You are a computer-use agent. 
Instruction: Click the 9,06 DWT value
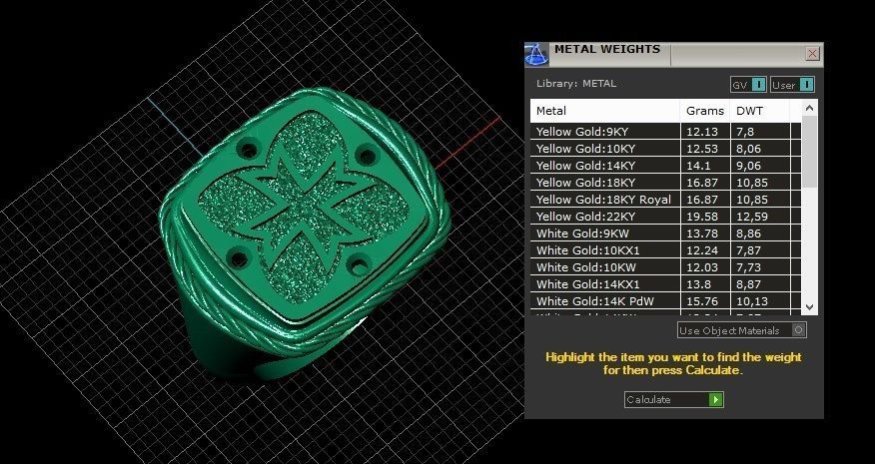(x=748, y=165)
